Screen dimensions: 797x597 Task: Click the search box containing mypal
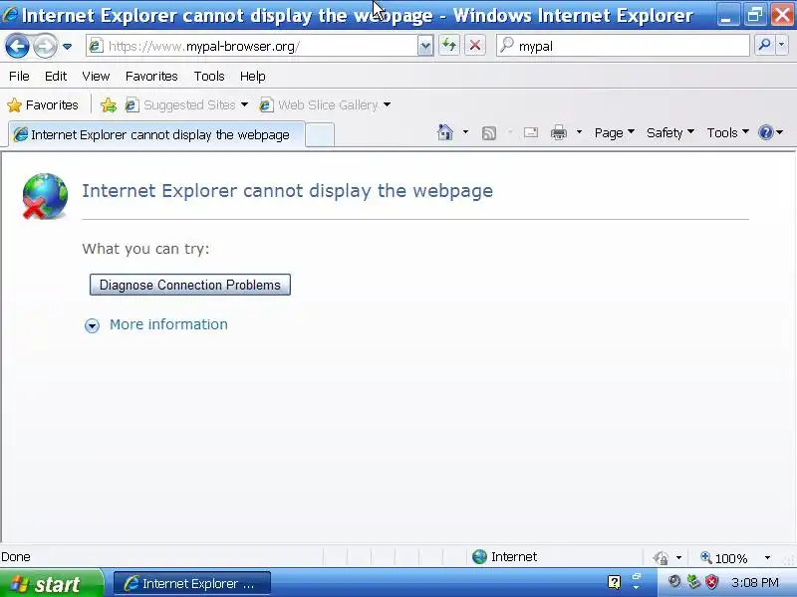coord(623,46)
